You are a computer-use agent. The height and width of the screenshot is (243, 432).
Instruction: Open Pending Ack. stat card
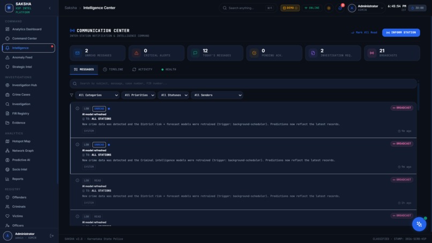click(274, 53)
